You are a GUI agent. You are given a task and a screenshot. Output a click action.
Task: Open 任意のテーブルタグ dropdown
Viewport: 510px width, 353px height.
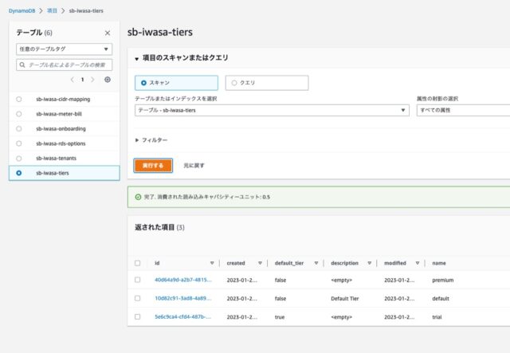click(64, 49)
